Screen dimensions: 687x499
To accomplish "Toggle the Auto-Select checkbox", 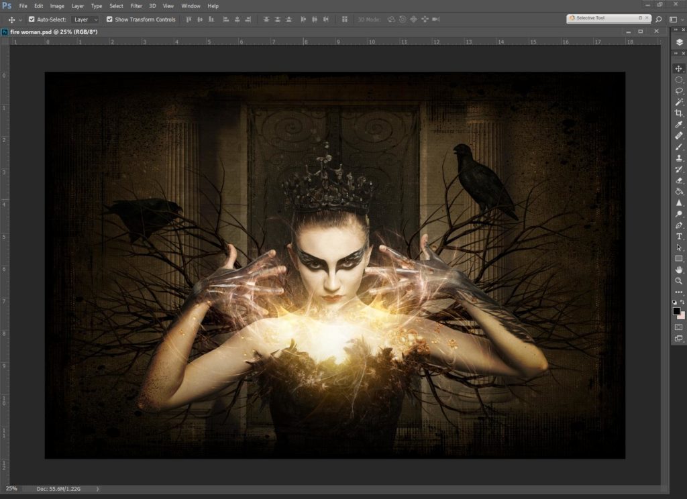I will coord(32,19).
